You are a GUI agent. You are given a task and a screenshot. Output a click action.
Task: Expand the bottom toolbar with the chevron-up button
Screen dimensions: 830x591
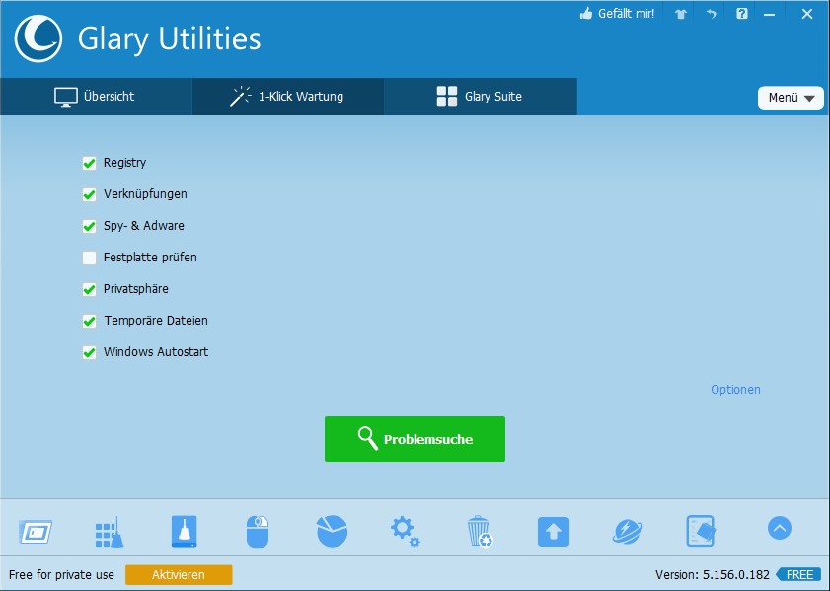(779, 528)
